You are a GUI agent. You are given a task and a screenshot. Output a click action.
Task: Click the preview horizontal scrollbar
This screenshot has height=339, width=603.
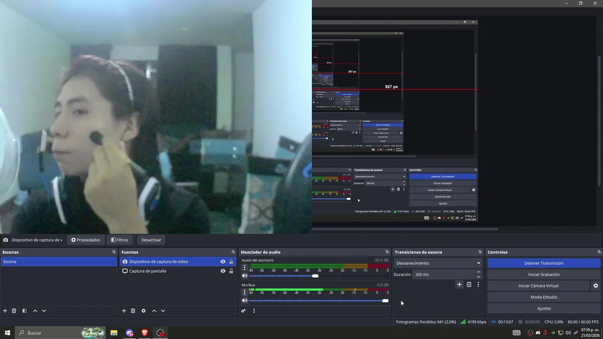[405, 229]
